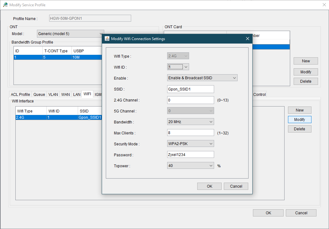Click Delete button in ONT Card section
329x229 pixels.
(306, 81)
